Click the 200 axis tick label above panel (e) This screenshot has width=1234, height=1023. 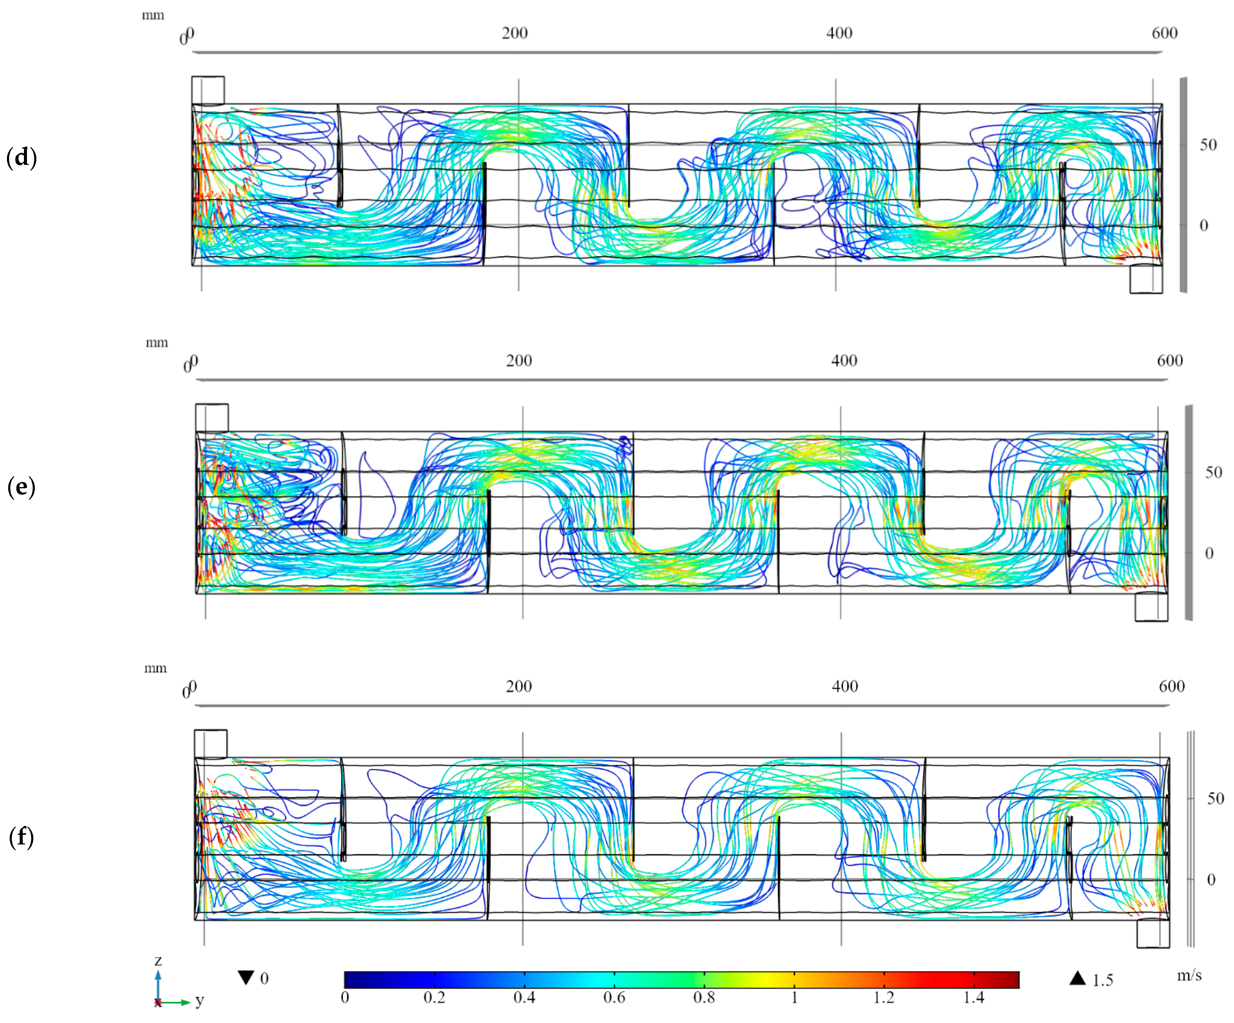tap(519, 360)
